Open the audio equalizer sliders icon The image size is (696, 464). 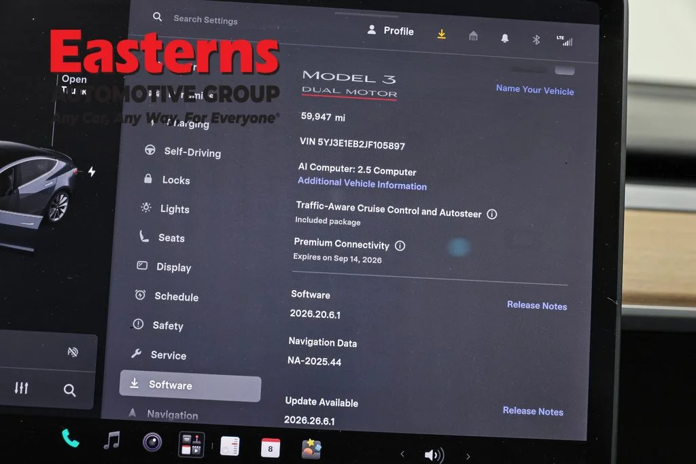(x=21, y=388)
